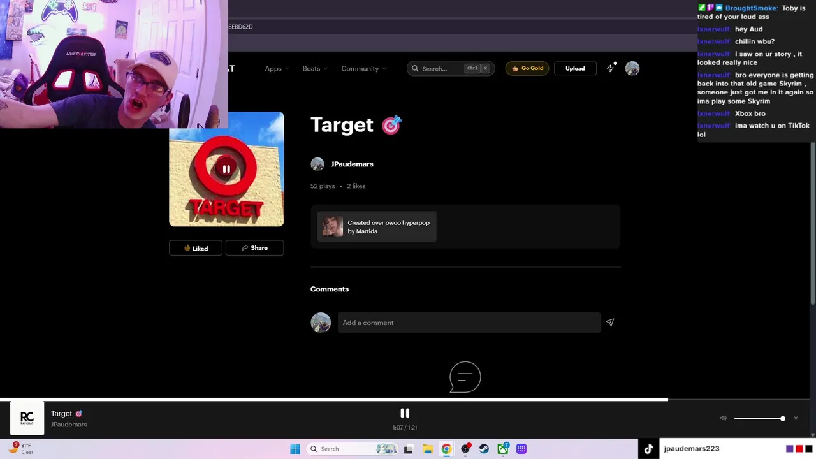Open Steam from the taskbar
Viewport: 816px width, 459px height.
(x=484, y=449)
